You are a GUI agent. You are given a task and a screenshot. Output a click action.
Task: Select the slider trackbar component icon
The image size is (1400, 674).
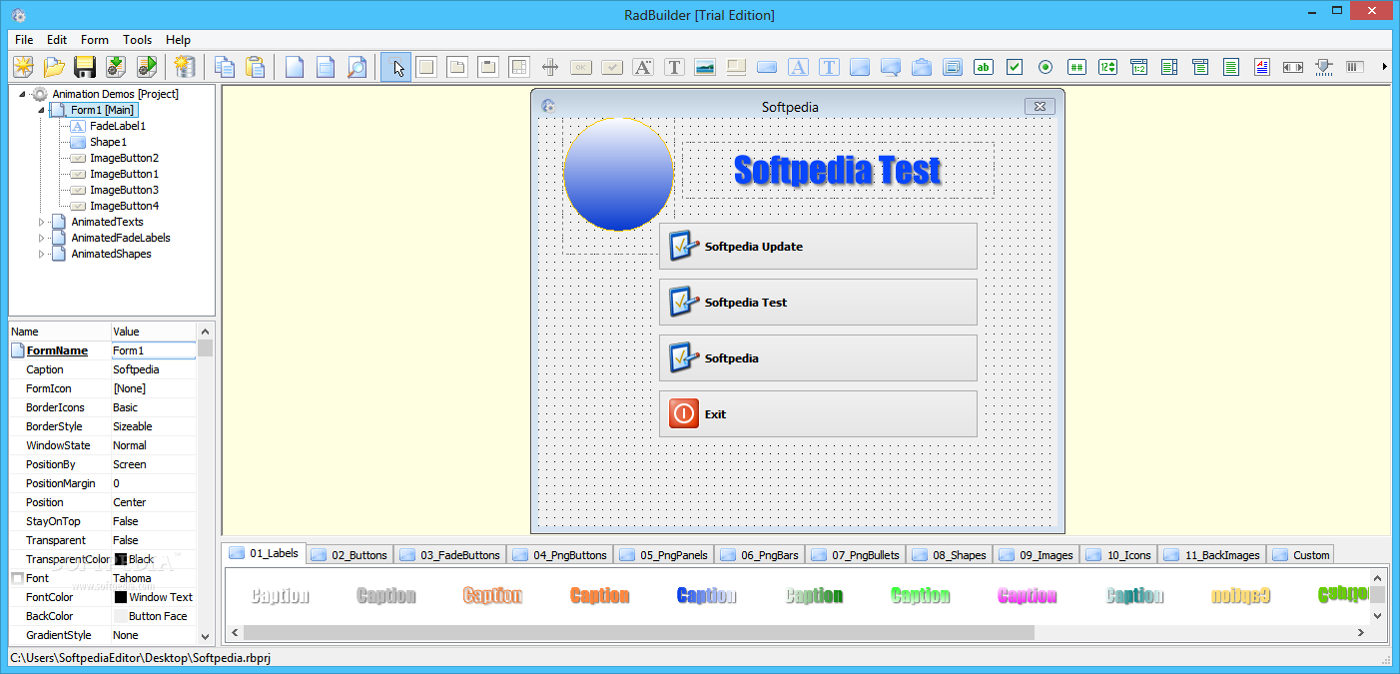click(x=1324, y=67)
